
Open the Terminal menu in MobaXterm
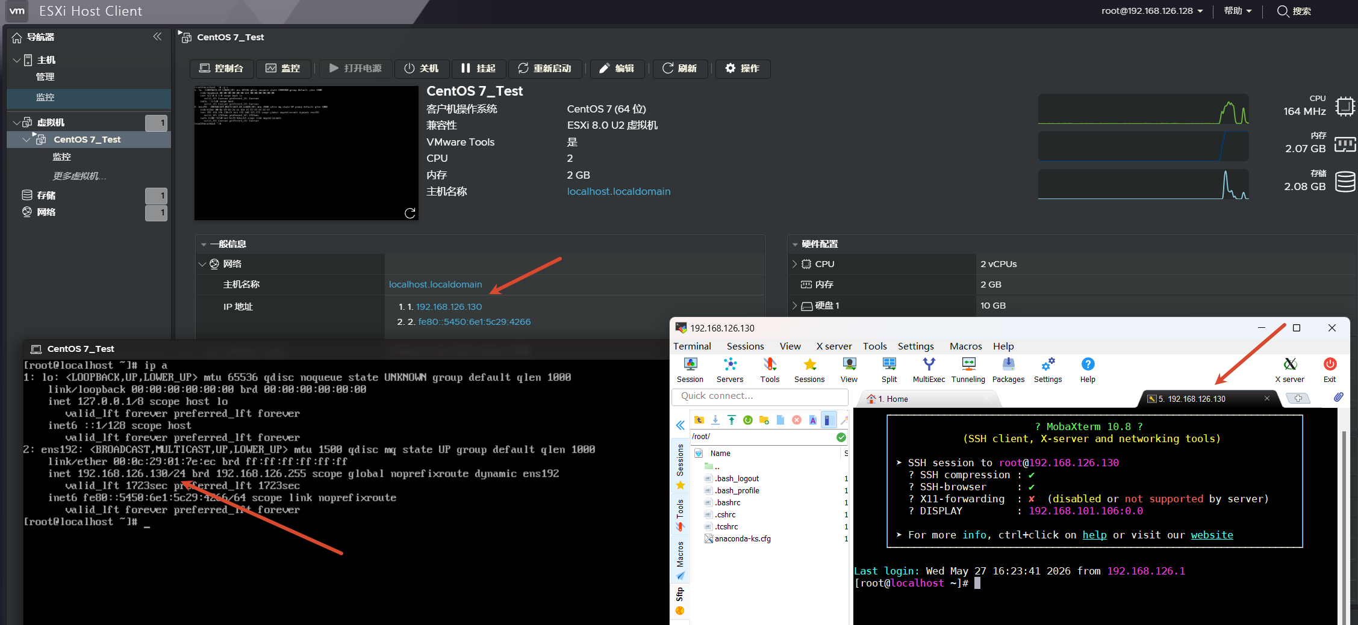pos(692,346)
